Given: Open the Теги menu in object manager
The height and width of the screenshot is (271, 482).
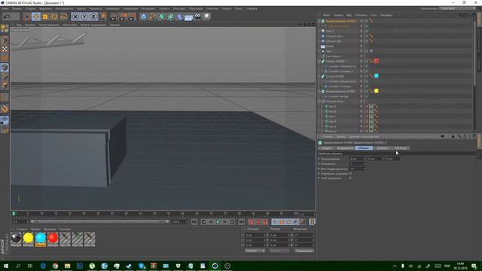Looking at the screenshot, I should coord(374,15).
